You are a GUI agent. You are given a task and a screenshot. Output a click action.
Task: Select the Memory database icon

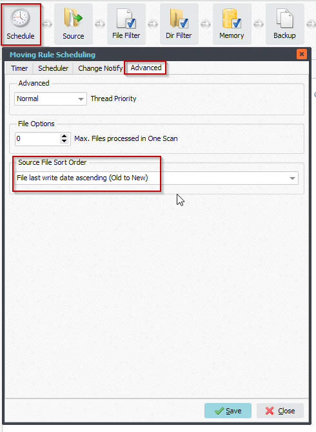pos(232,19)
